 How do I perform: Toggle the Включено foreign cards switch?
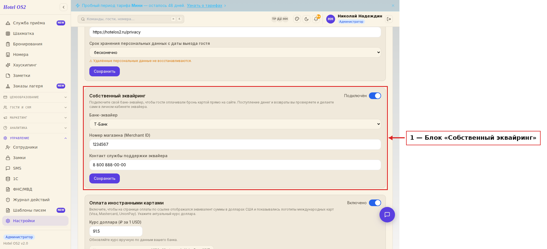(x=375, y=203)
